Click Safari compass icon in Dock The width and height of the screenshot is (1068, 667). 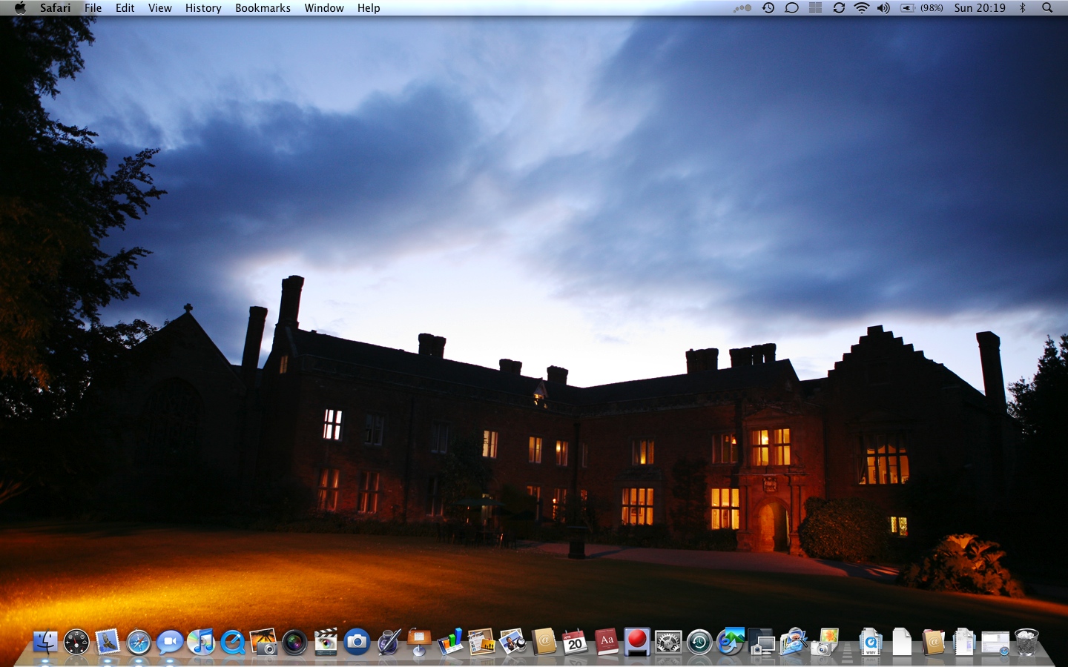tap(139, 642)
